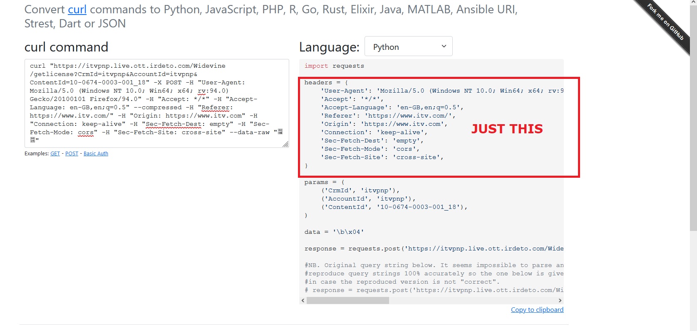The width and height of the screenshot is (697, 331).
Task: Grab the curl textarea resize handle
Action: point(285,144)
